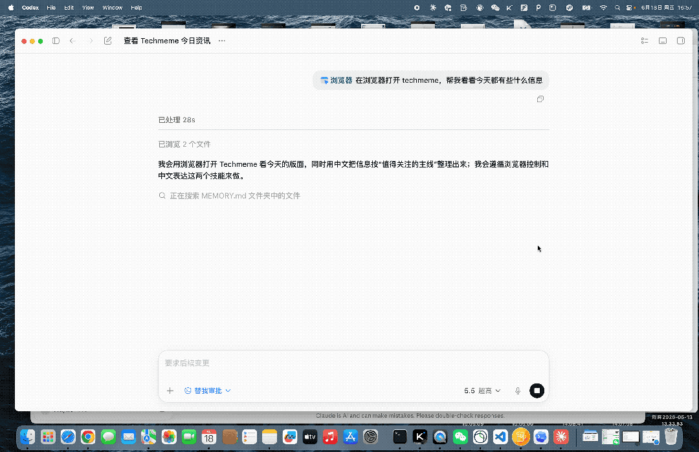Viewport: 699px width, 452px height.
Task: Expand '已浏览 2 个文件' details
Action: click(184, 144)
